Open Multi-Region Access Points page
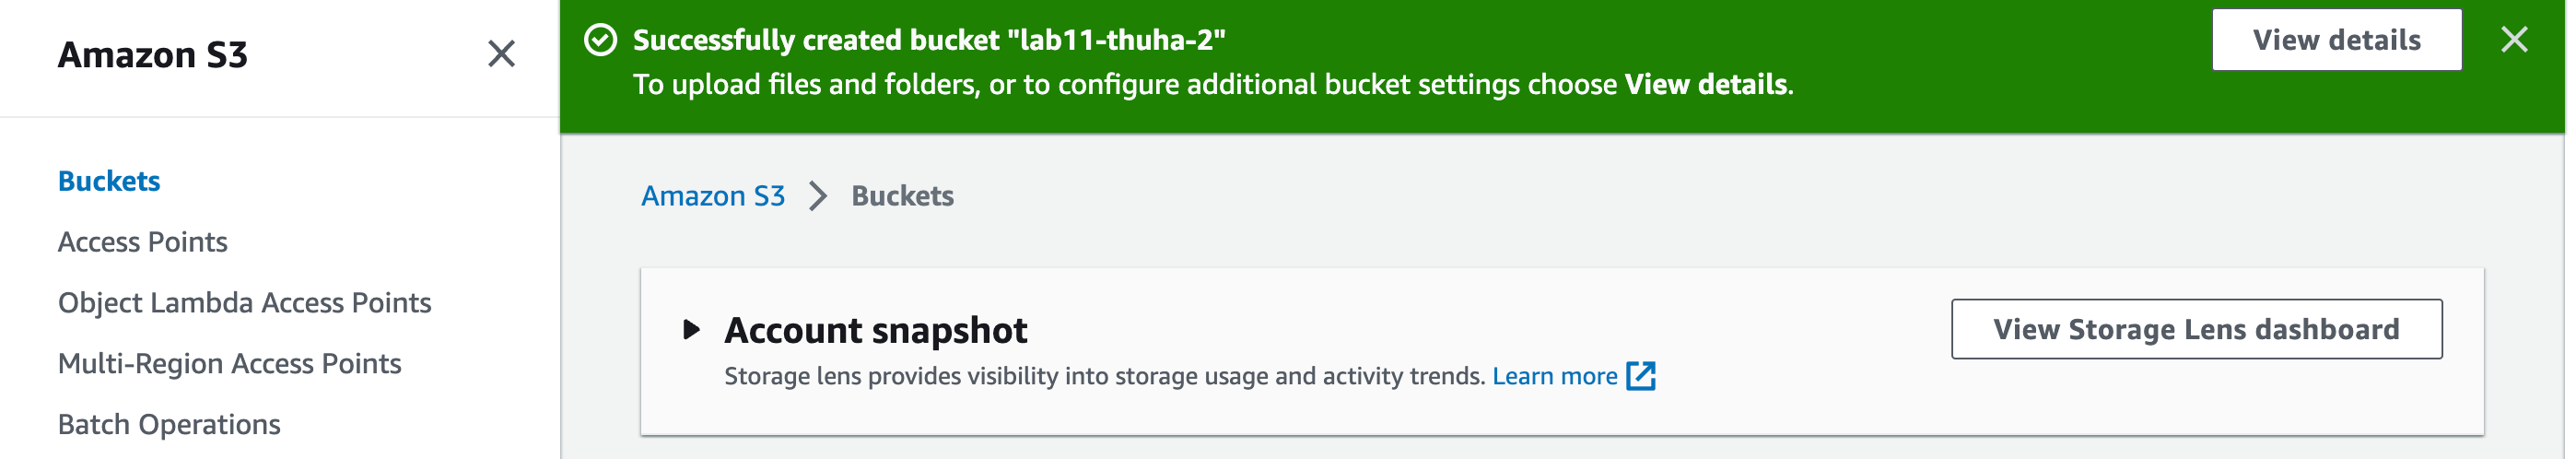 pos(230,364)
